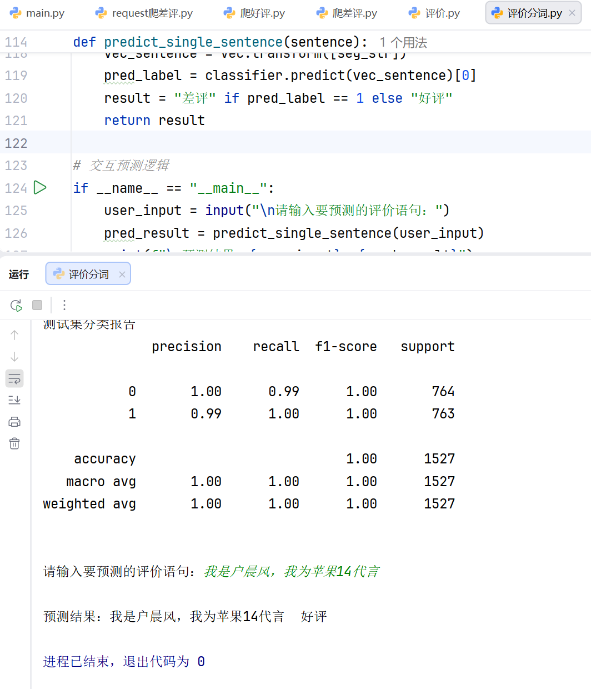Screen dimensions: 591x689
Task: Click the 'recall' column header in console
Action: tap(276, 347)
